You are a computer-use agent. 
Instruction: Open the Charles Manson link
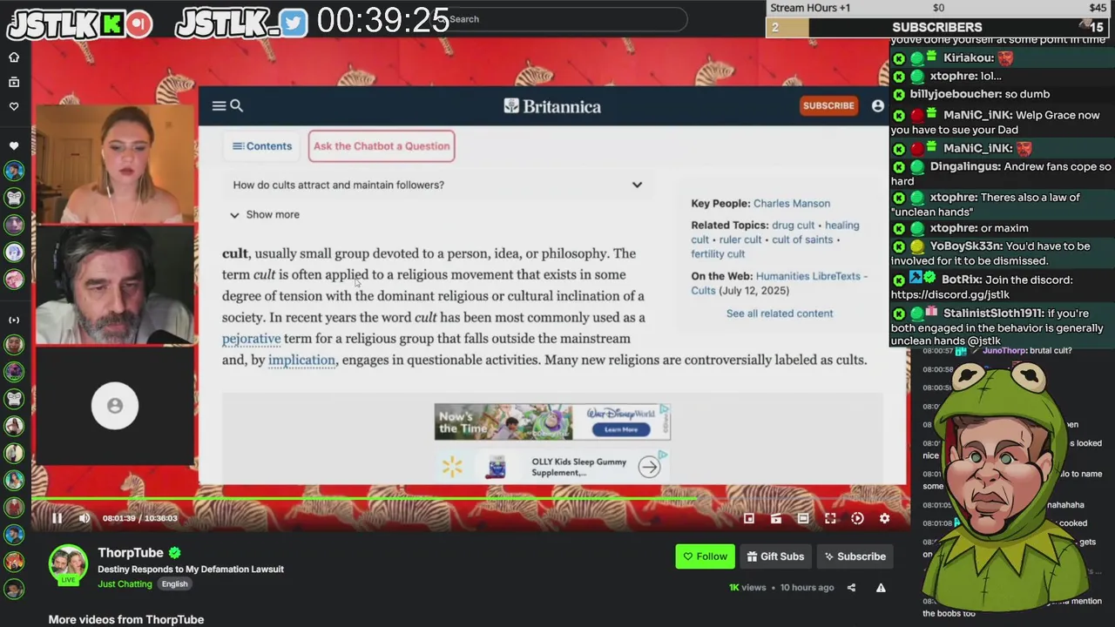[x=792, y=204]
